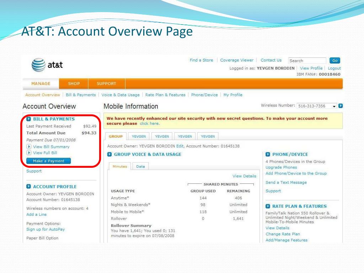Click the Mobile to Mobile used value 118
The height and width of the screenshot is (273, 364).
203,212
